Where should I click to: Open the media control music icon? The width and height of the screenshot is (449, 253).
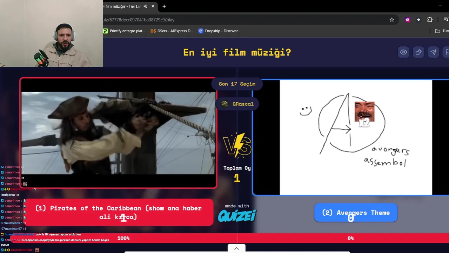[x=446, y=20]
